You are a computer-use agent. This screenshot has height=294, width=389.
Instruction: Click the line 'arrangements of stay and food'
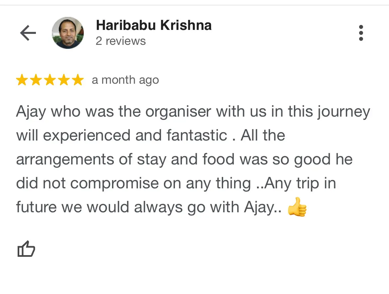coord(184,159)
